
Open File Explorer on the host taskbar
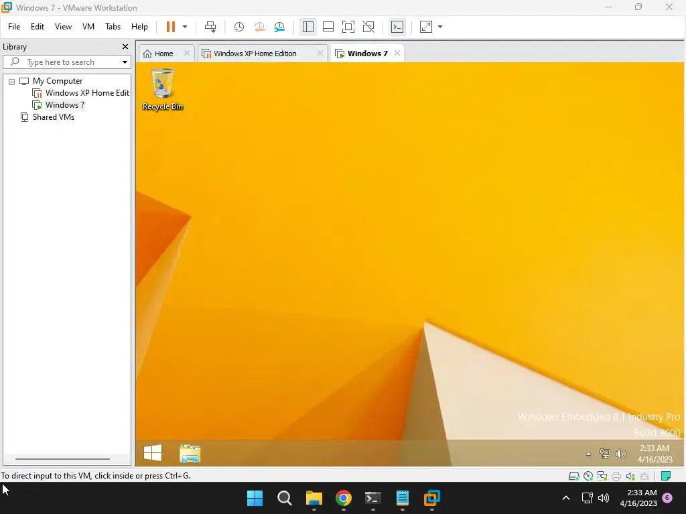pos(314,498)
